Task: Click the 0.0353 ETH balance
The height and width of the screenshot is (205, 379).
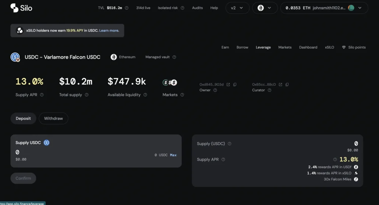Action: point(298,8)
